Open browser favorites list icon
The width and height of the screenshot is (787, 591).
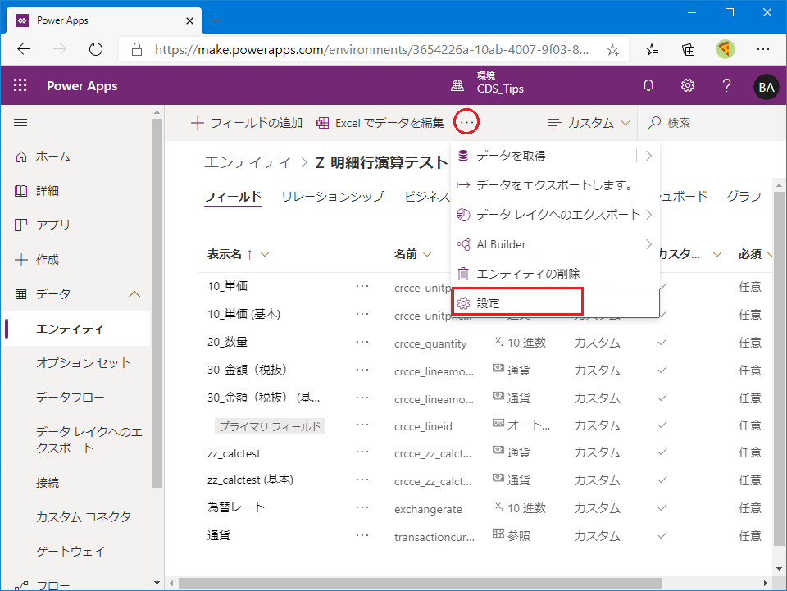(x=652, y=49)
